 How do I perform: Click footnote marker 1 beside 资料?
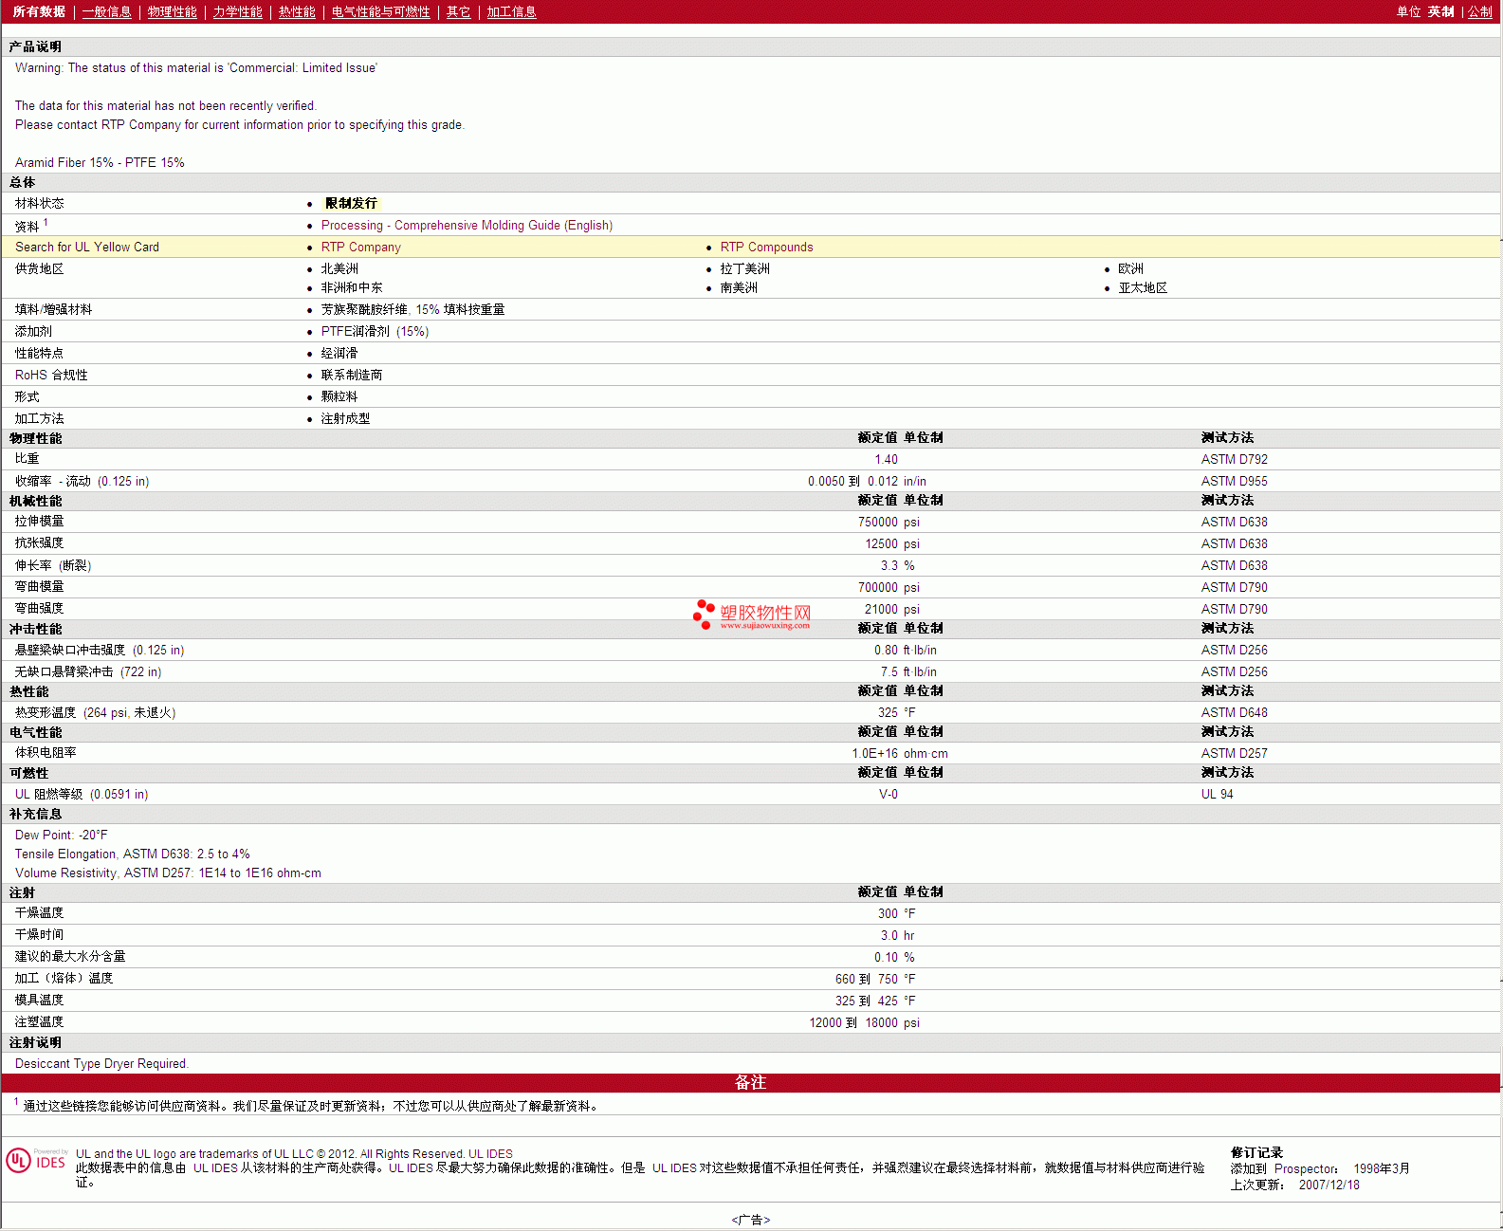pos(46,223)
